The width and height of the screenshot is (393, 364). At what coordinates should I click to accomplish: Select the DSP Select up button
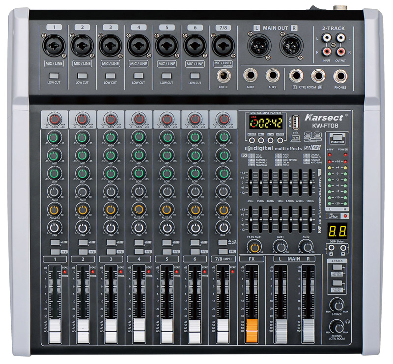click(x=331, y=248)
